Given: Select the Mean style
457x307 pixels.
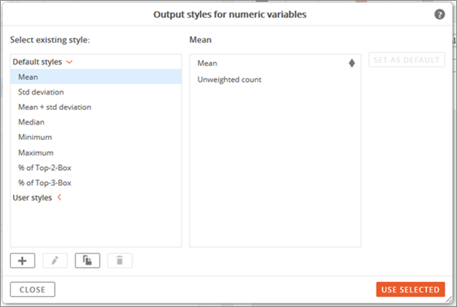Looking at the screenshot, I should (x=96, y=77).
